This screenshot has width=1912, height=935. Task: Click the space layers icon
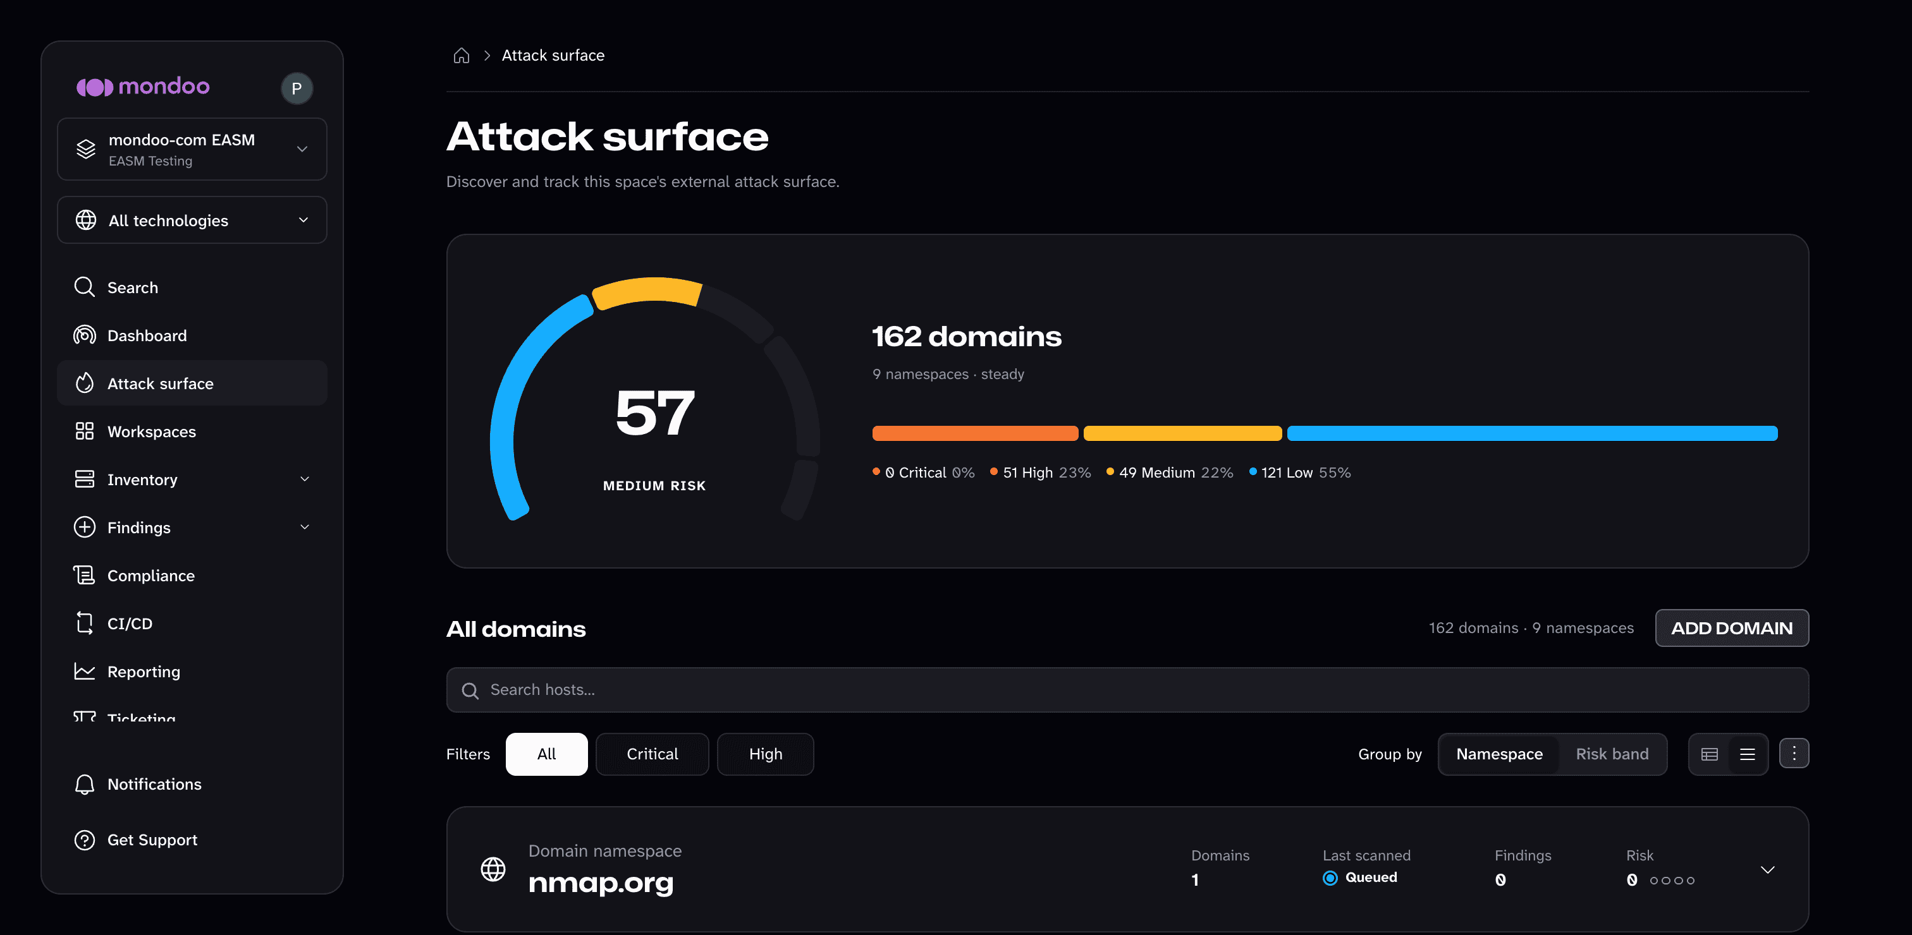86,149
